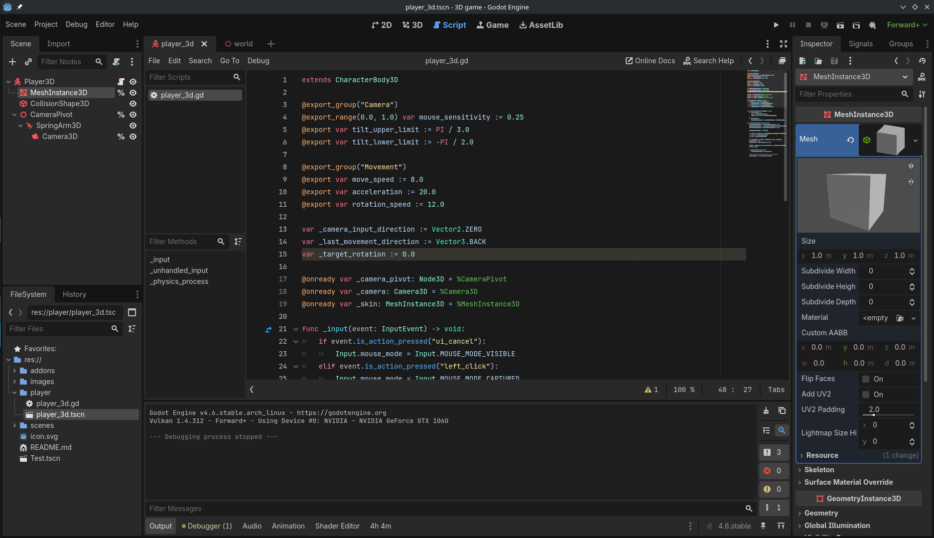Hide the CollisionShape3D node
This screenshot has height=538, width=934.
point(133,104)
